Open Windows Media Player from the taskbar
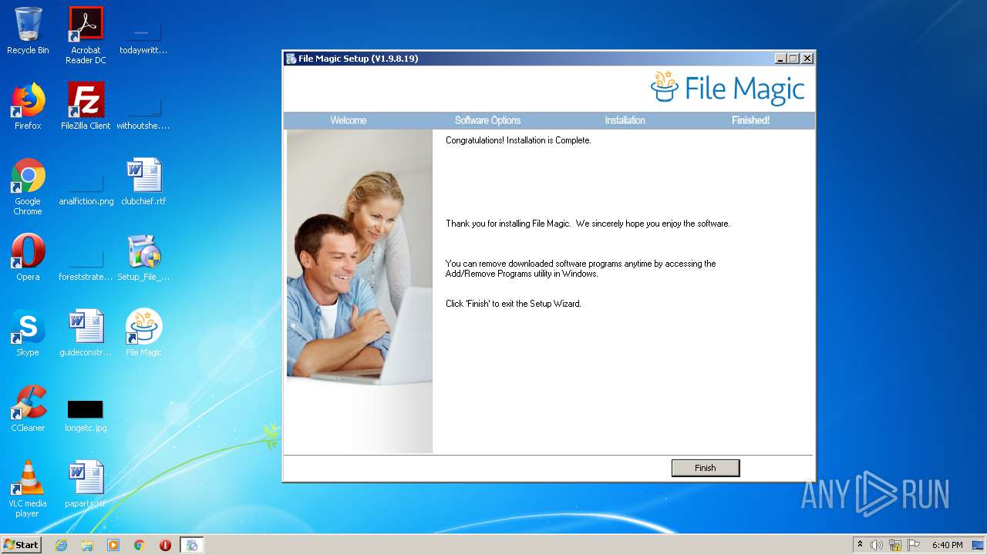 click(x=113, y=545)
